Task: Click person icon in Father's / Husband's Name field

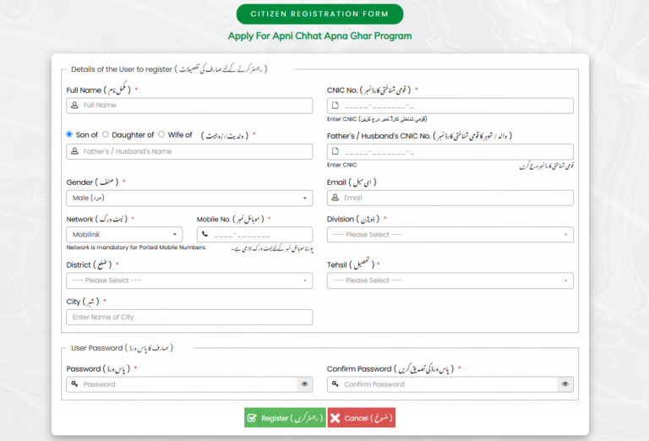Action: (74, 151)
